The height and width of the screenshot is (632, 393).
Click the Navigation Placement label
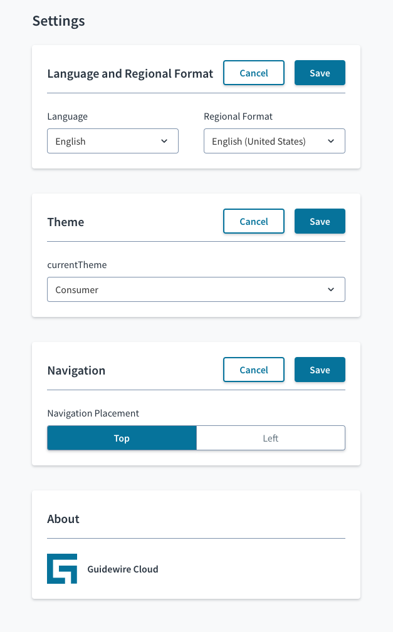(x=93, y=413)
